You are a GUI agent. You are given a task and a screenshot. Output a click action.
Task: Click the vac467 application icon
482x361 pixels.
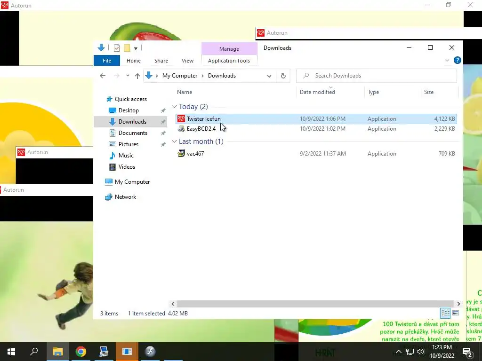point(181,154)
